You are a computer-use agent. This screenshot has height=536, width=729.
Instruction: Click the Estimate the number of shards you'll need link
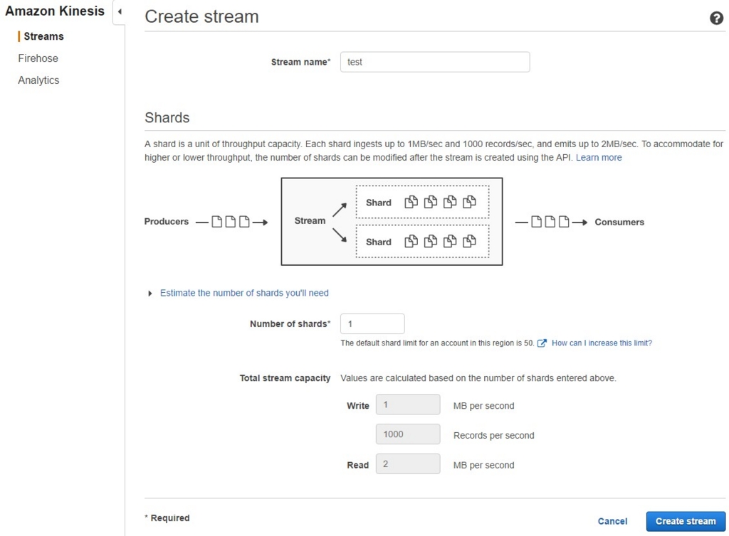(x=244, y=293)
